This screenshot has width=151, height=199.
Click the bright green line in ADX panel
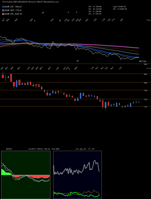click(x=76, y=194)
